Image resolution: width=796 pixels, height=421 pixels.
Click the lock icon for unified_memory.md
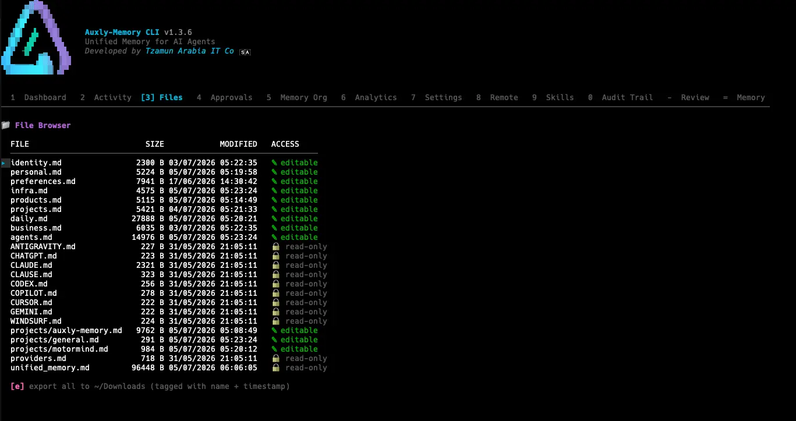pos(276,367)
